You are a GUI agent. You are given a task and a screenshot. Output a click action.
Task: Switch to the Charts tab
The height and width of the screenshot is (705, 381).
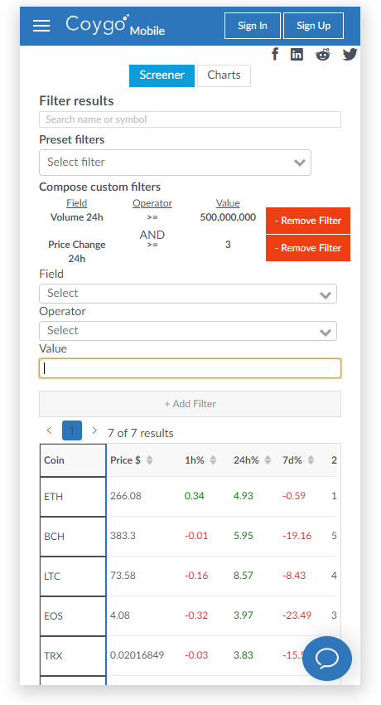point(224,75)
